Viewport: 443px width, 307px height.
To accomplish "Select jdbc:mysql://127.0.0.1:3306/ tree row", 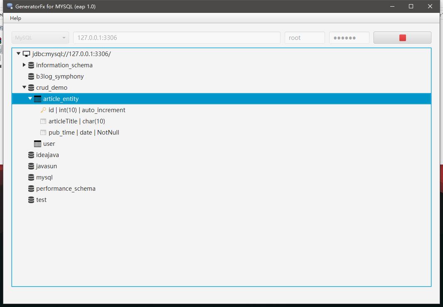I will 221,54.
